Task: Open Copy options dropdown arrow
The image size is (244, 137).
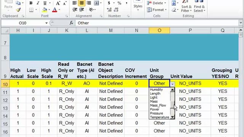Action: pyautogui.click(x=23, y=3)
